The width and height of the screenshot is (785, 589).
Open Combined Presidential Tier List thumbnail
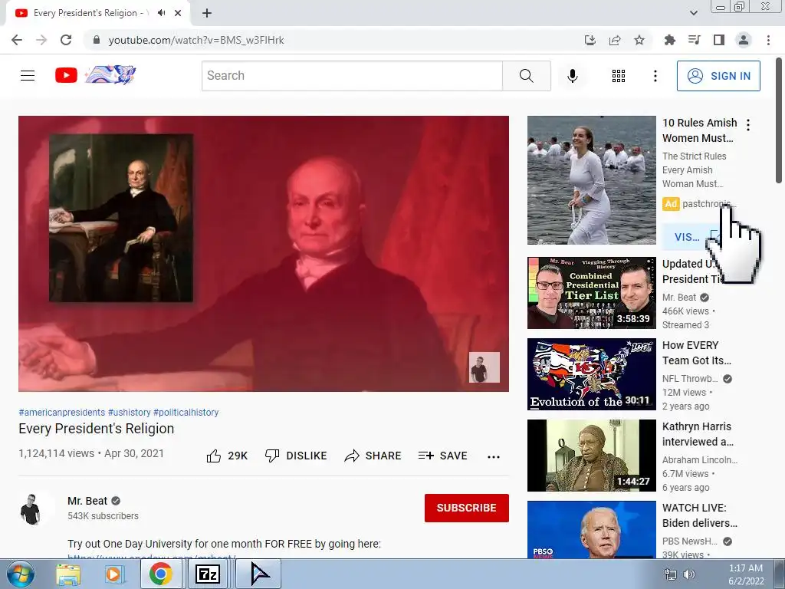591,293
